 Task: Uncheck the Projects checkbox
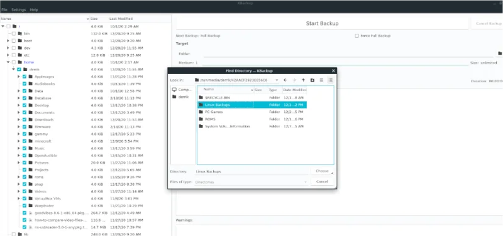25,169
